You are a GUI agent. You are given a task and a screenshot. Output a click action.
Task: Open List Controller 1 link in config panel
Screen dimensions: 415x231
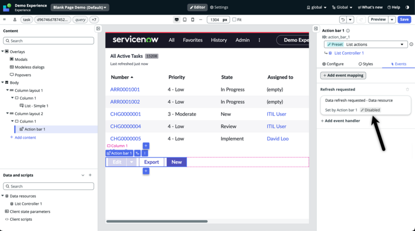[349, 53]
